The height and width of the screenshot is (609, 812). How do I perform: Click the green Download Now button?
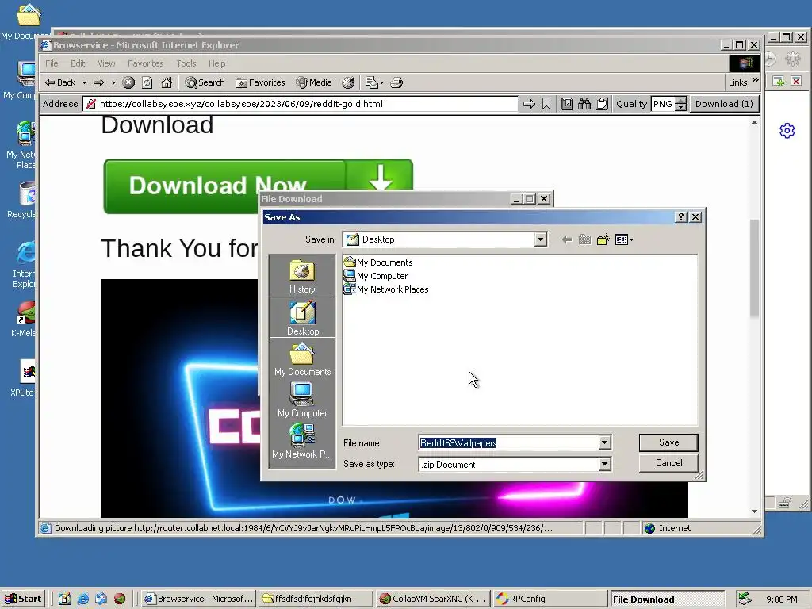(x=258, y=186)
